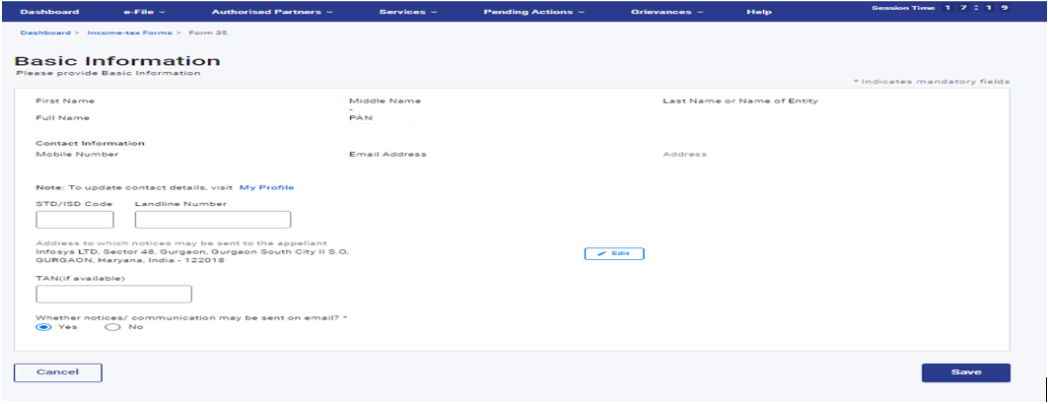Viewport: 1048px width, 404px height.
Task: Open the Help menu item
Action: point(759,12)
